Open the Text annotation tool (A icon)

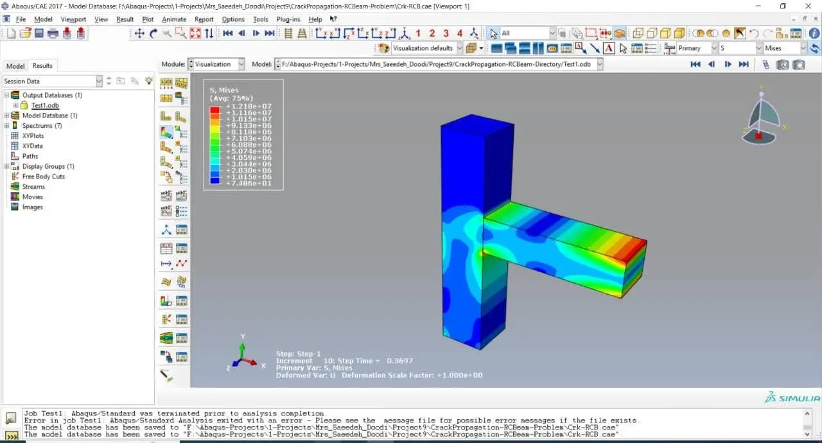click(x=609, y=48)
